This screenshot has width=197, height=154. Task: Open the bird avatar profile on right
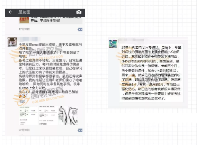[x=113, y=44]
